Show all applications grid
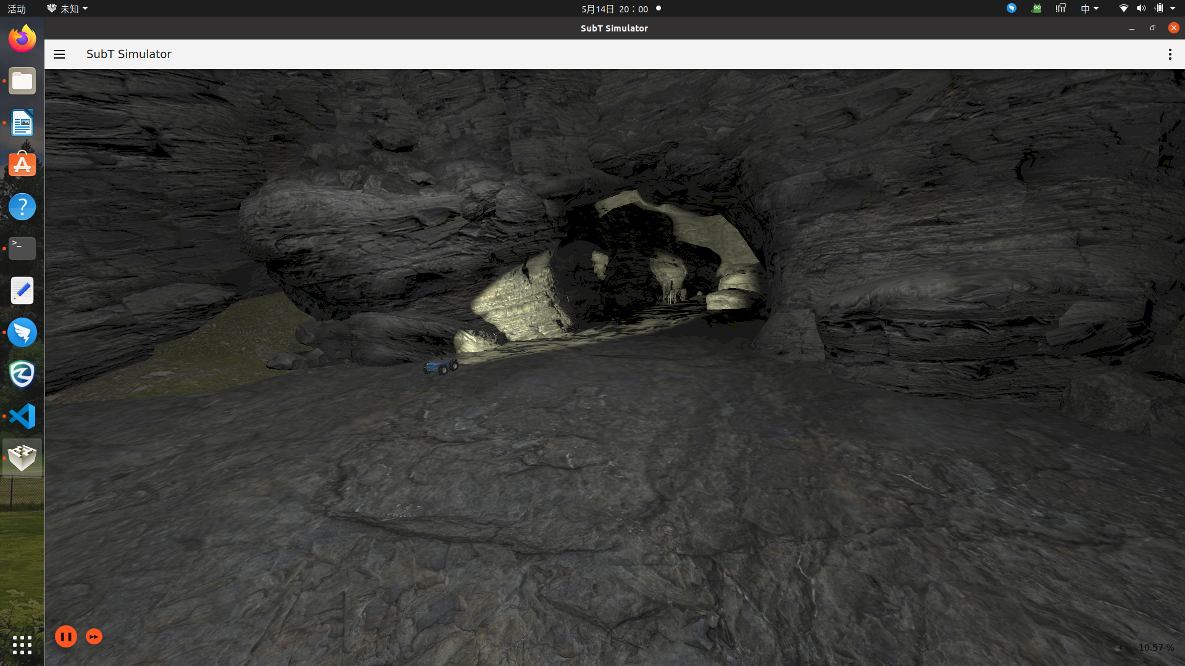Screen dimensions: 1185x666 (x=22, y=645)
